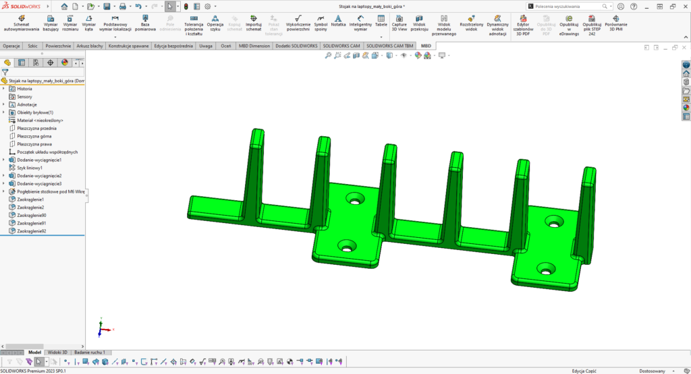Image resolution: width=691 pixels, height=374 pixels.
Task: Open the Edytor szablonów 3D PDF
Action: pyautogui.click(x=522, y=23)
